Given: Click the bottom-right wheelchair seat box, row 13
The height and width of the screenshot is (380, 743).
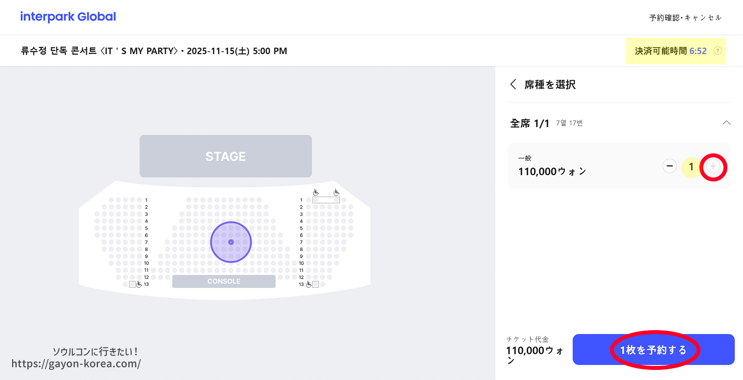Looking at the screenshot, I should click(x=316, y=284).
